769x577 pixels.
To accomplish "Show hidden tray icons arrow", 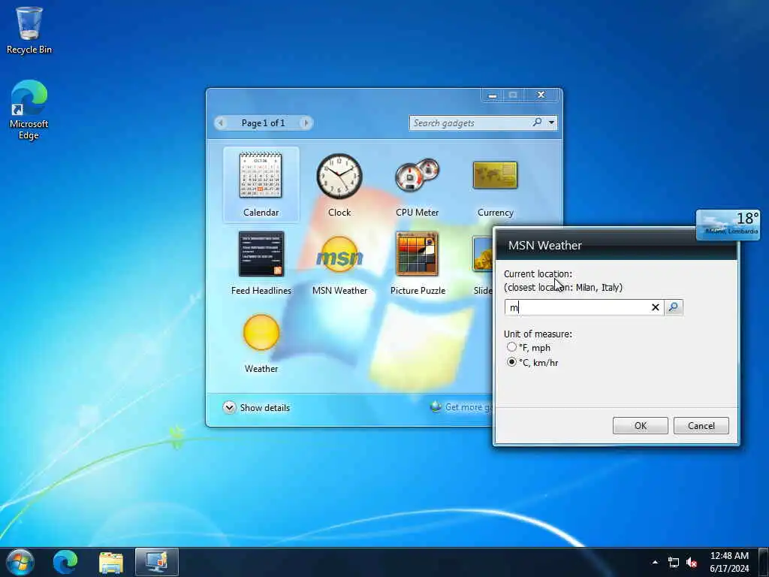I will 655,562.
